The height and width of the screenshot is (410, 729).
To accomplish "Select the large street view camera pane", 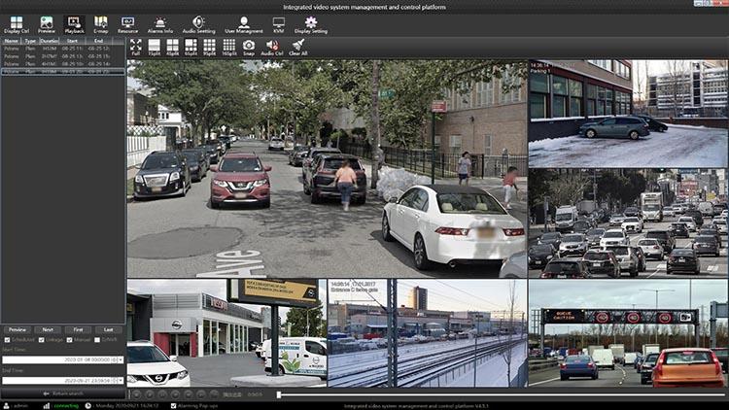I will 328,169.
